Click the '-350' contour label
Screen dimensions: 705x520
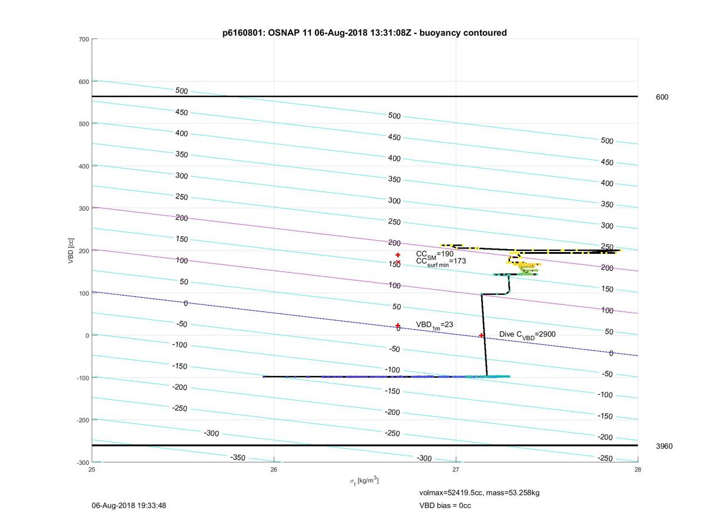237,458
